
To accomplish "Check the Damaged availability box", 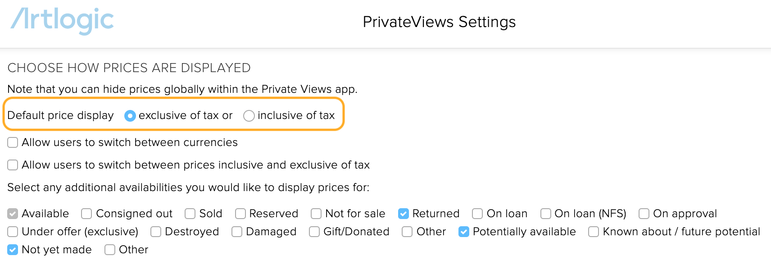I will click(x=237, y=232).
